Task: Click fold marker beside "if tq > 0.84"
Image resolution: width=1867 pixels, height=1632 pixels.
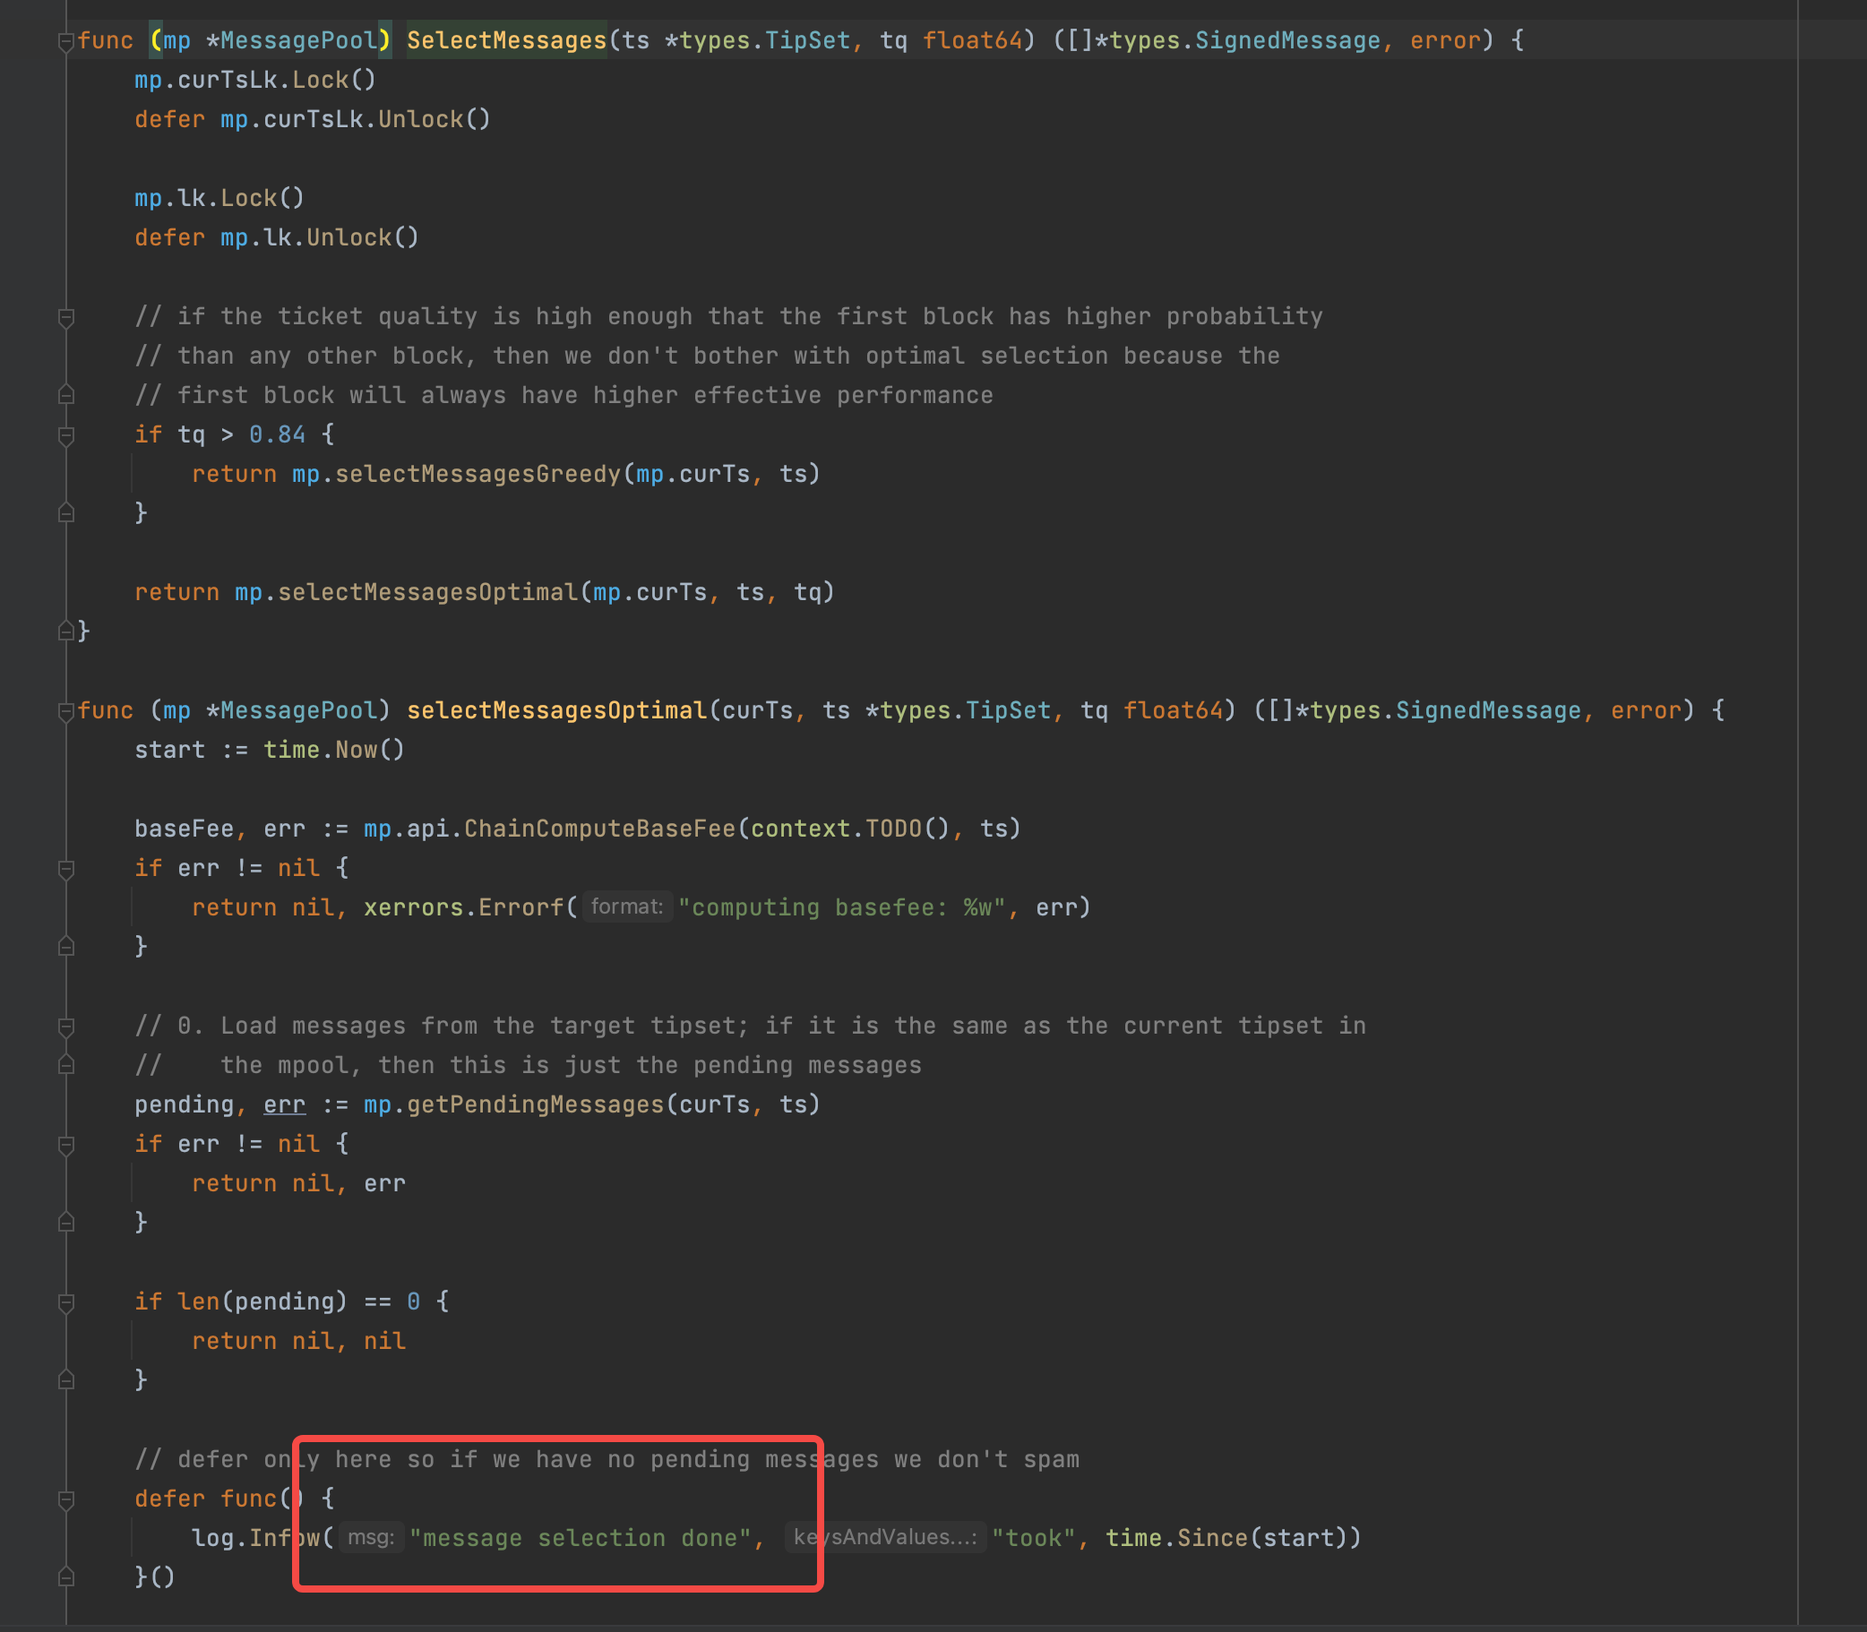Action: (65, 436)
